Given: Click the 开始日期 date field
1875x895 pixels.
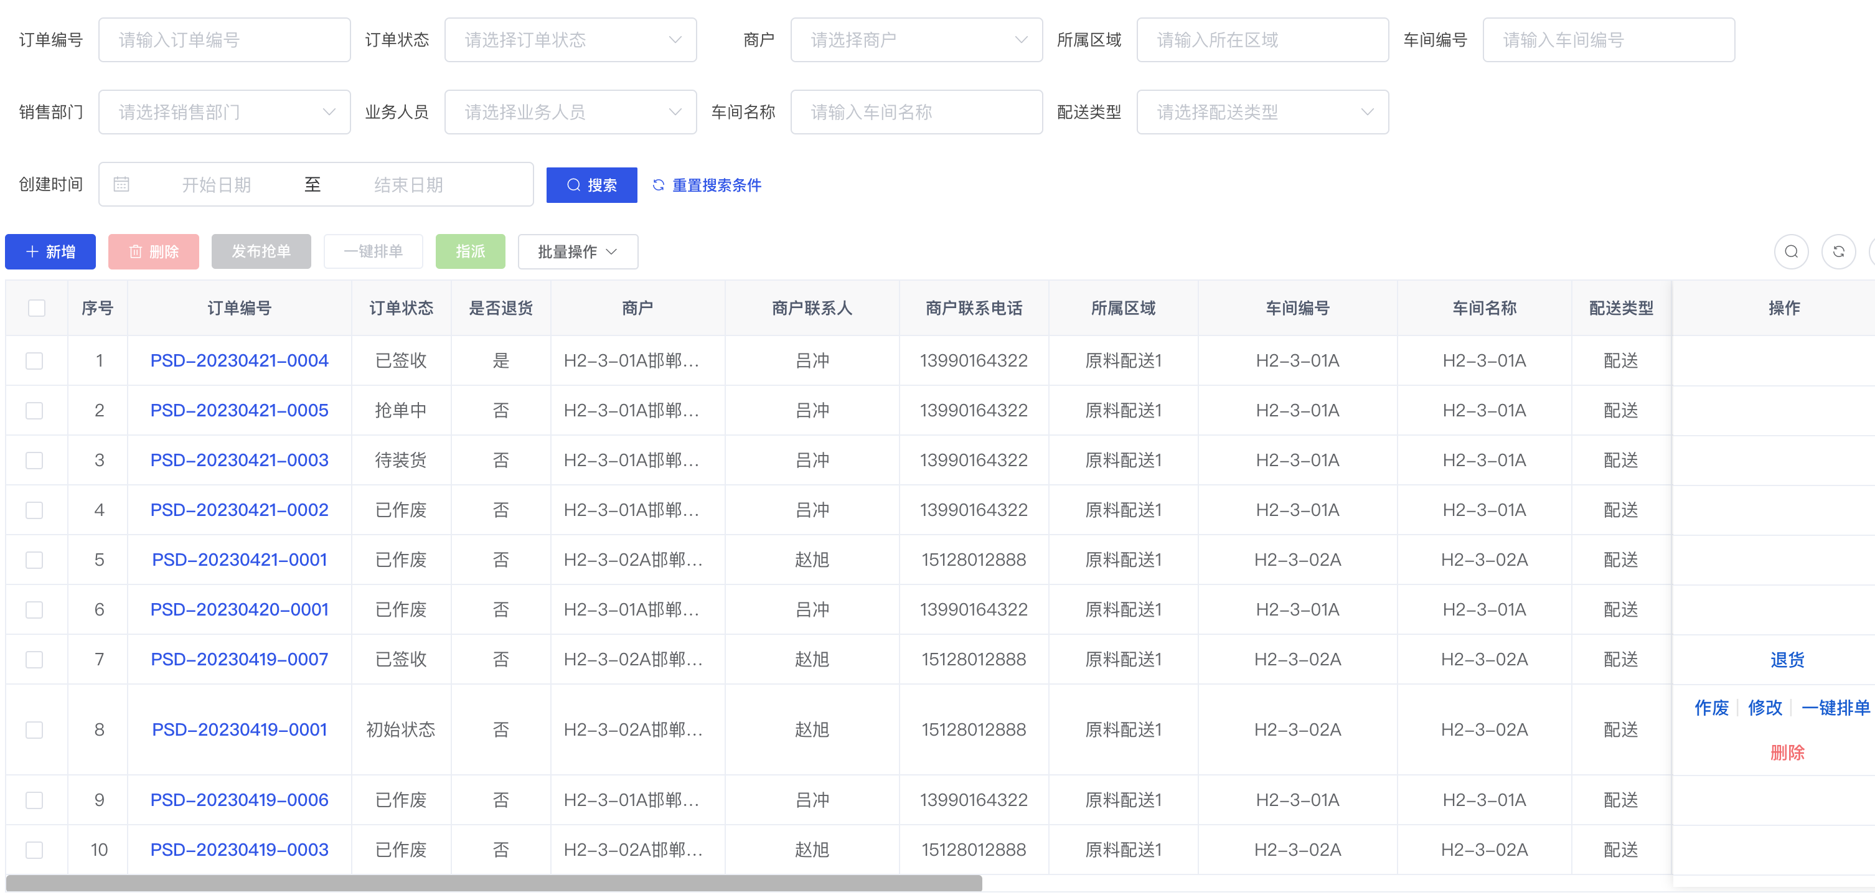Looking at the screenshot, I should pos(216,185).
